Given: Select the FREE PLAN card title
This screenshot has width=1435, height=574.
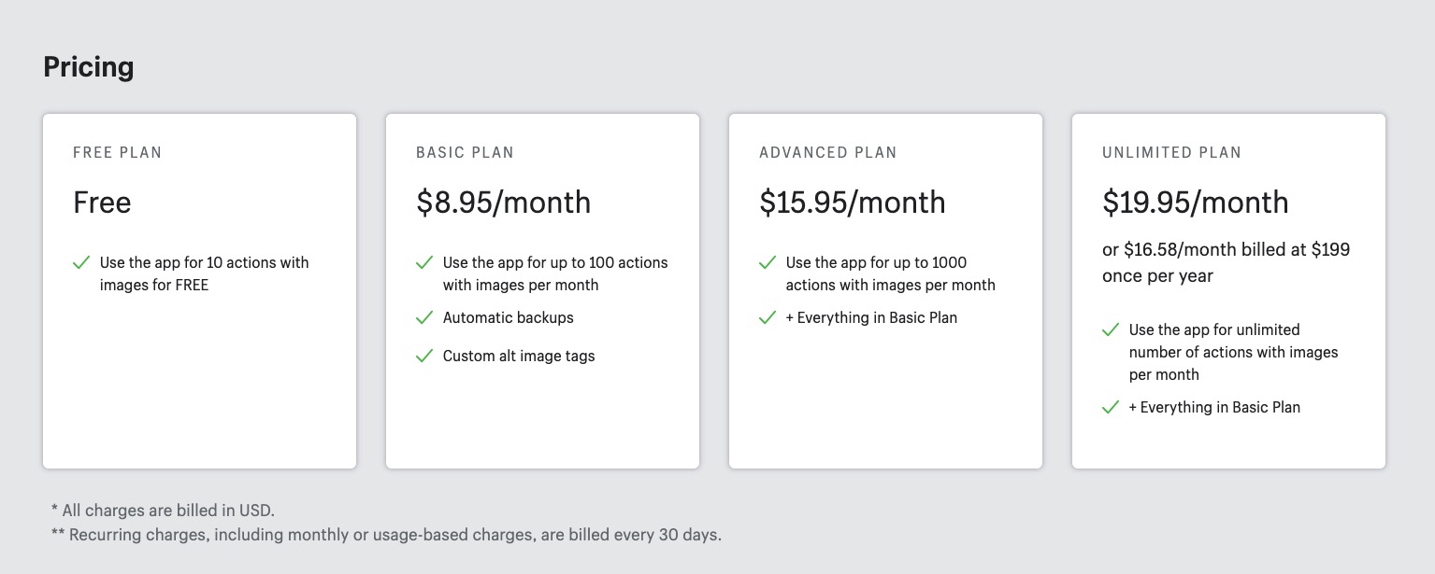Looking at the screenshot, I should [118, 153].
